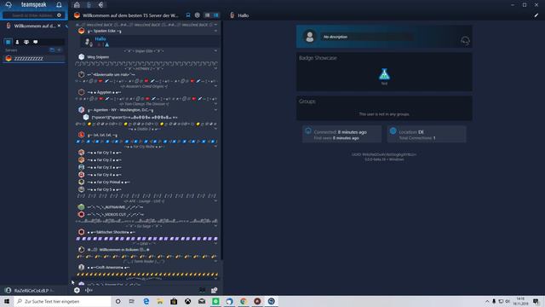Open the server settings wheel icon

pos(197,15)
